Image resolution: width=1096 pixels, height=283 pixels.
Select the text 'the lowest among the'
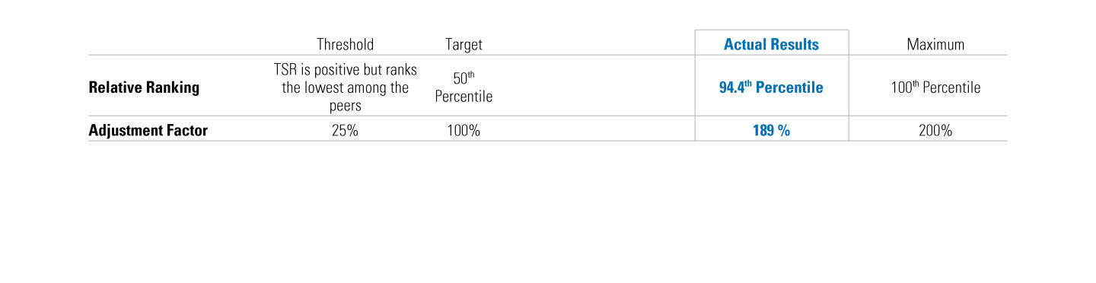click(346, 88)
